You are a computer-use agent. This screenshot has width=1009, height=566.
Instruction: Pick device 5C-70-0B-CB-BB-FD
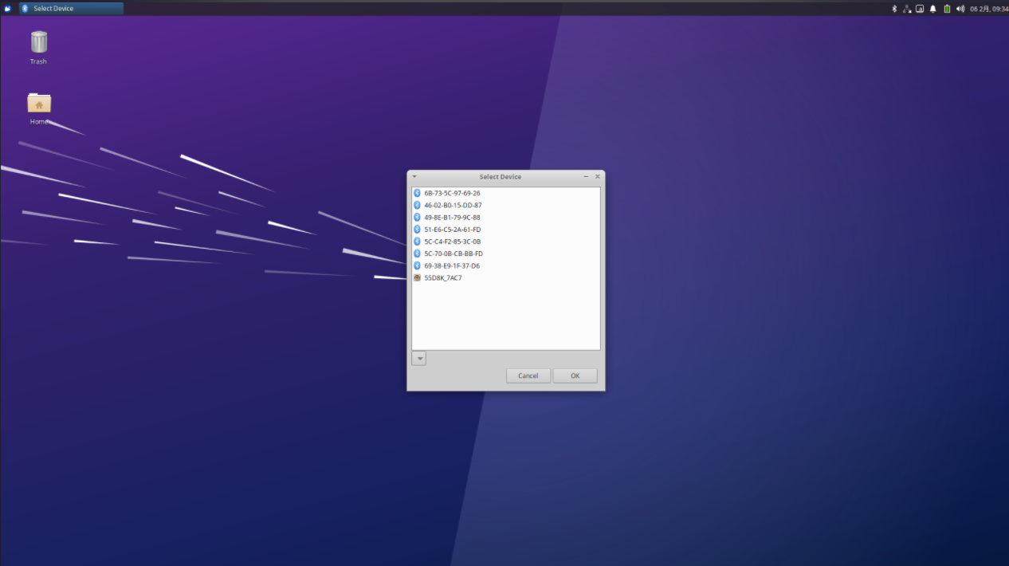(x=453, y=254)
